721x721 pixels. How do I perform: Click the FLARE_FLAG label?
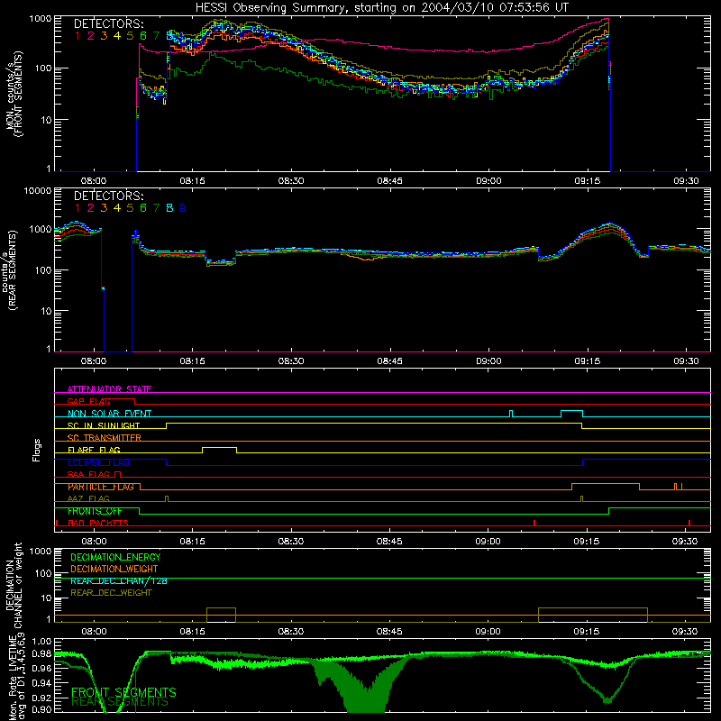coord(94,450)
